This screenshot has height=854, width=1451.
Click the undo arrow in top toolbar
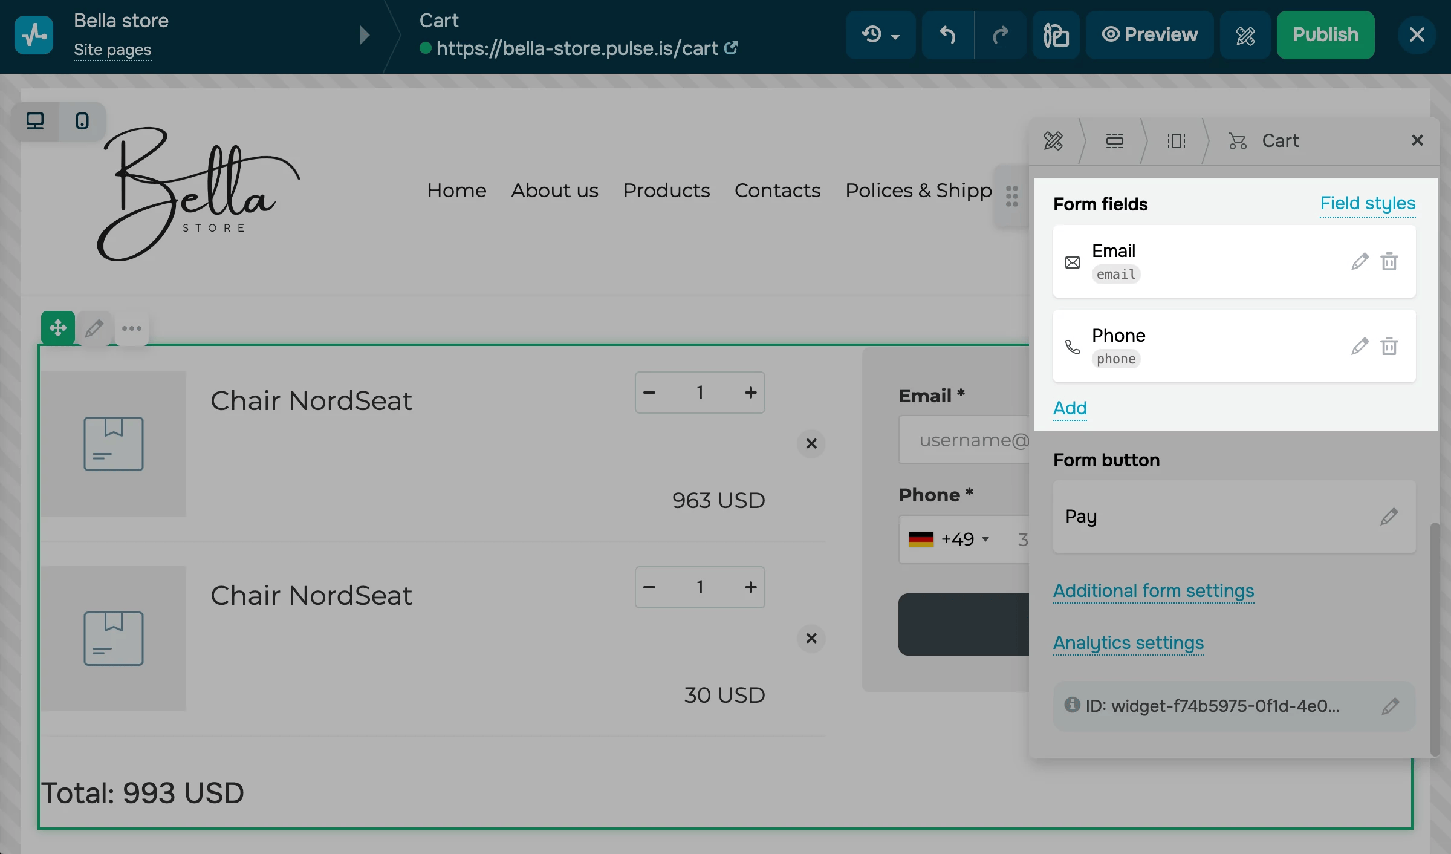tap(947, 34)
